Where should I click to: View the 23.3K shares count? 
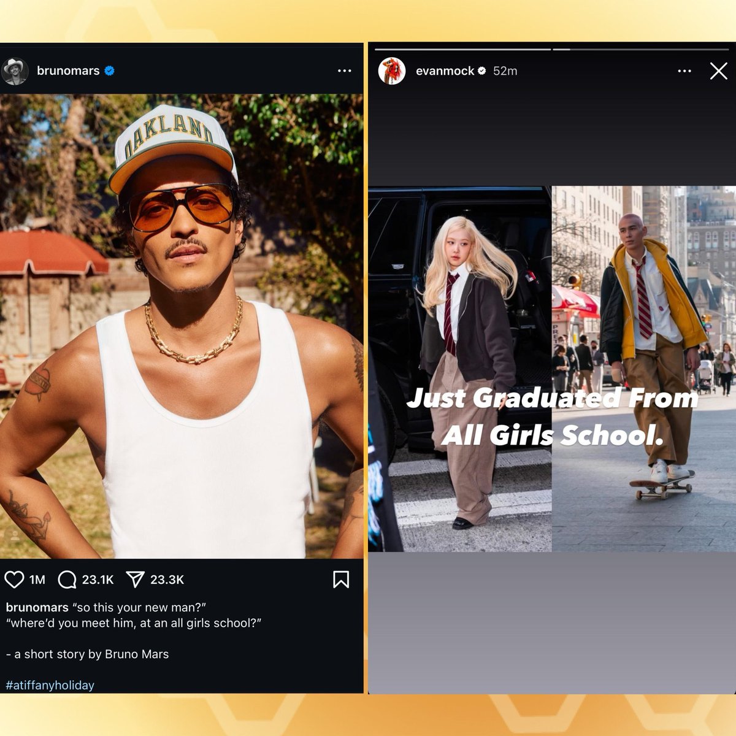pyautogui.click(x=167, y=580)
